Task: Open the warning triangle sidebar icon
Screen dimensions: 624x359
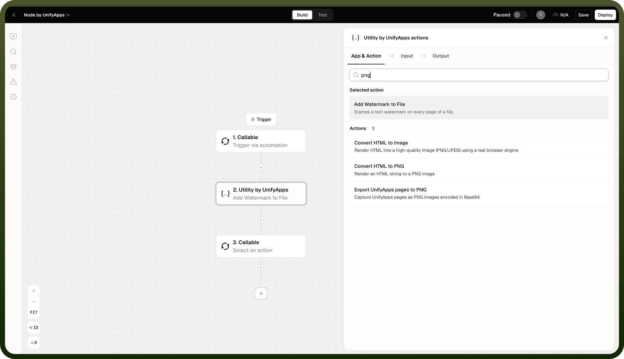Action: pyautogui.click(x=13, y=82)
